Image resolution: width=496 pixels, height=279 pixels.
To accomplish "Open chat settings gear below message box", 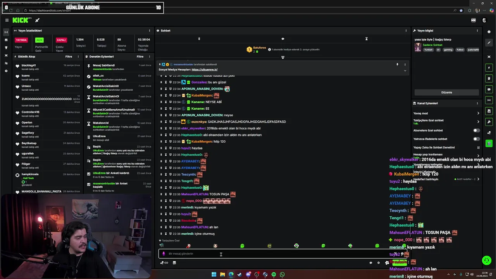I will (379, 263).
